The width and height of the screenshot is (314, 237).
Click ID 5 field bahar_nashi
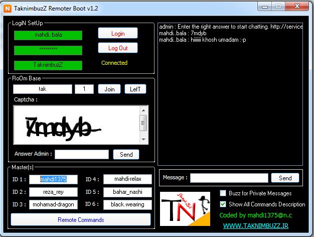click(x=127, y=192)
